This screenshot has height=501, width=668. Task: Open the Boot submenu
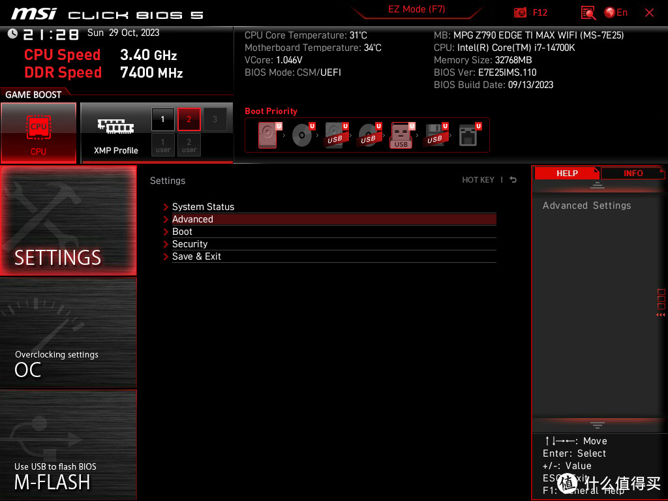click(334, 232)
